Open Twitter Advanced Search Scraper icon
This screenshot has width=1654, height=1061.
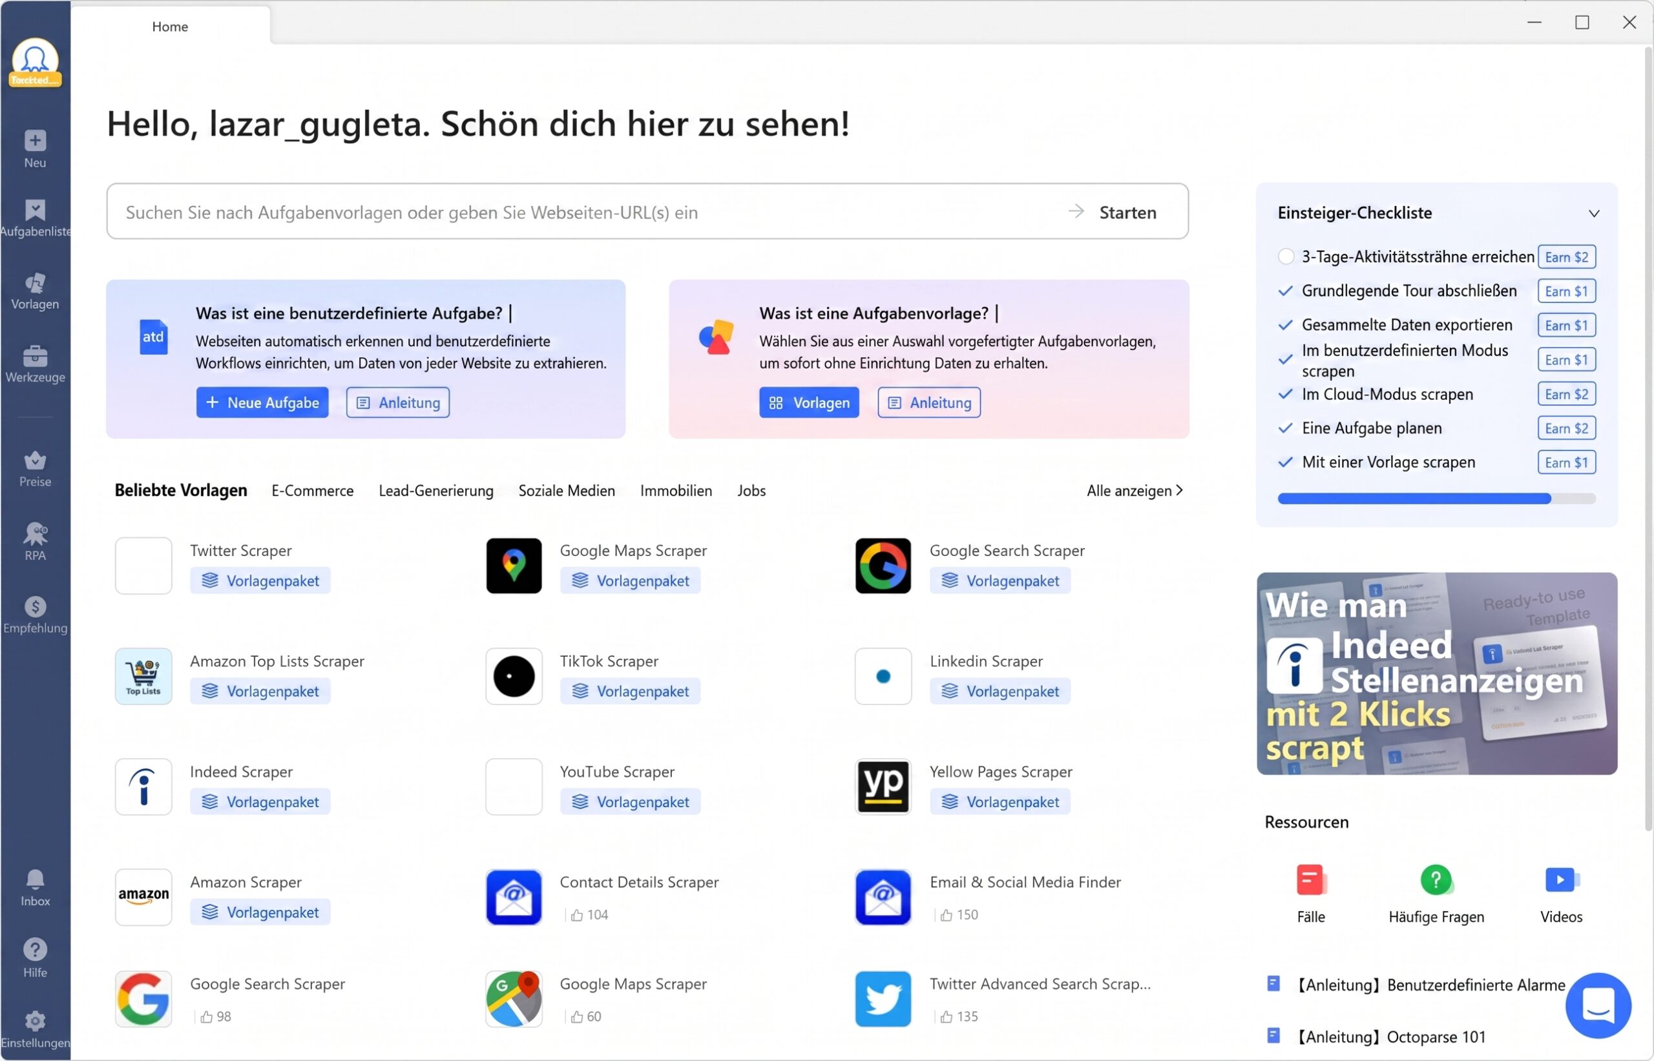coord(883,999)
